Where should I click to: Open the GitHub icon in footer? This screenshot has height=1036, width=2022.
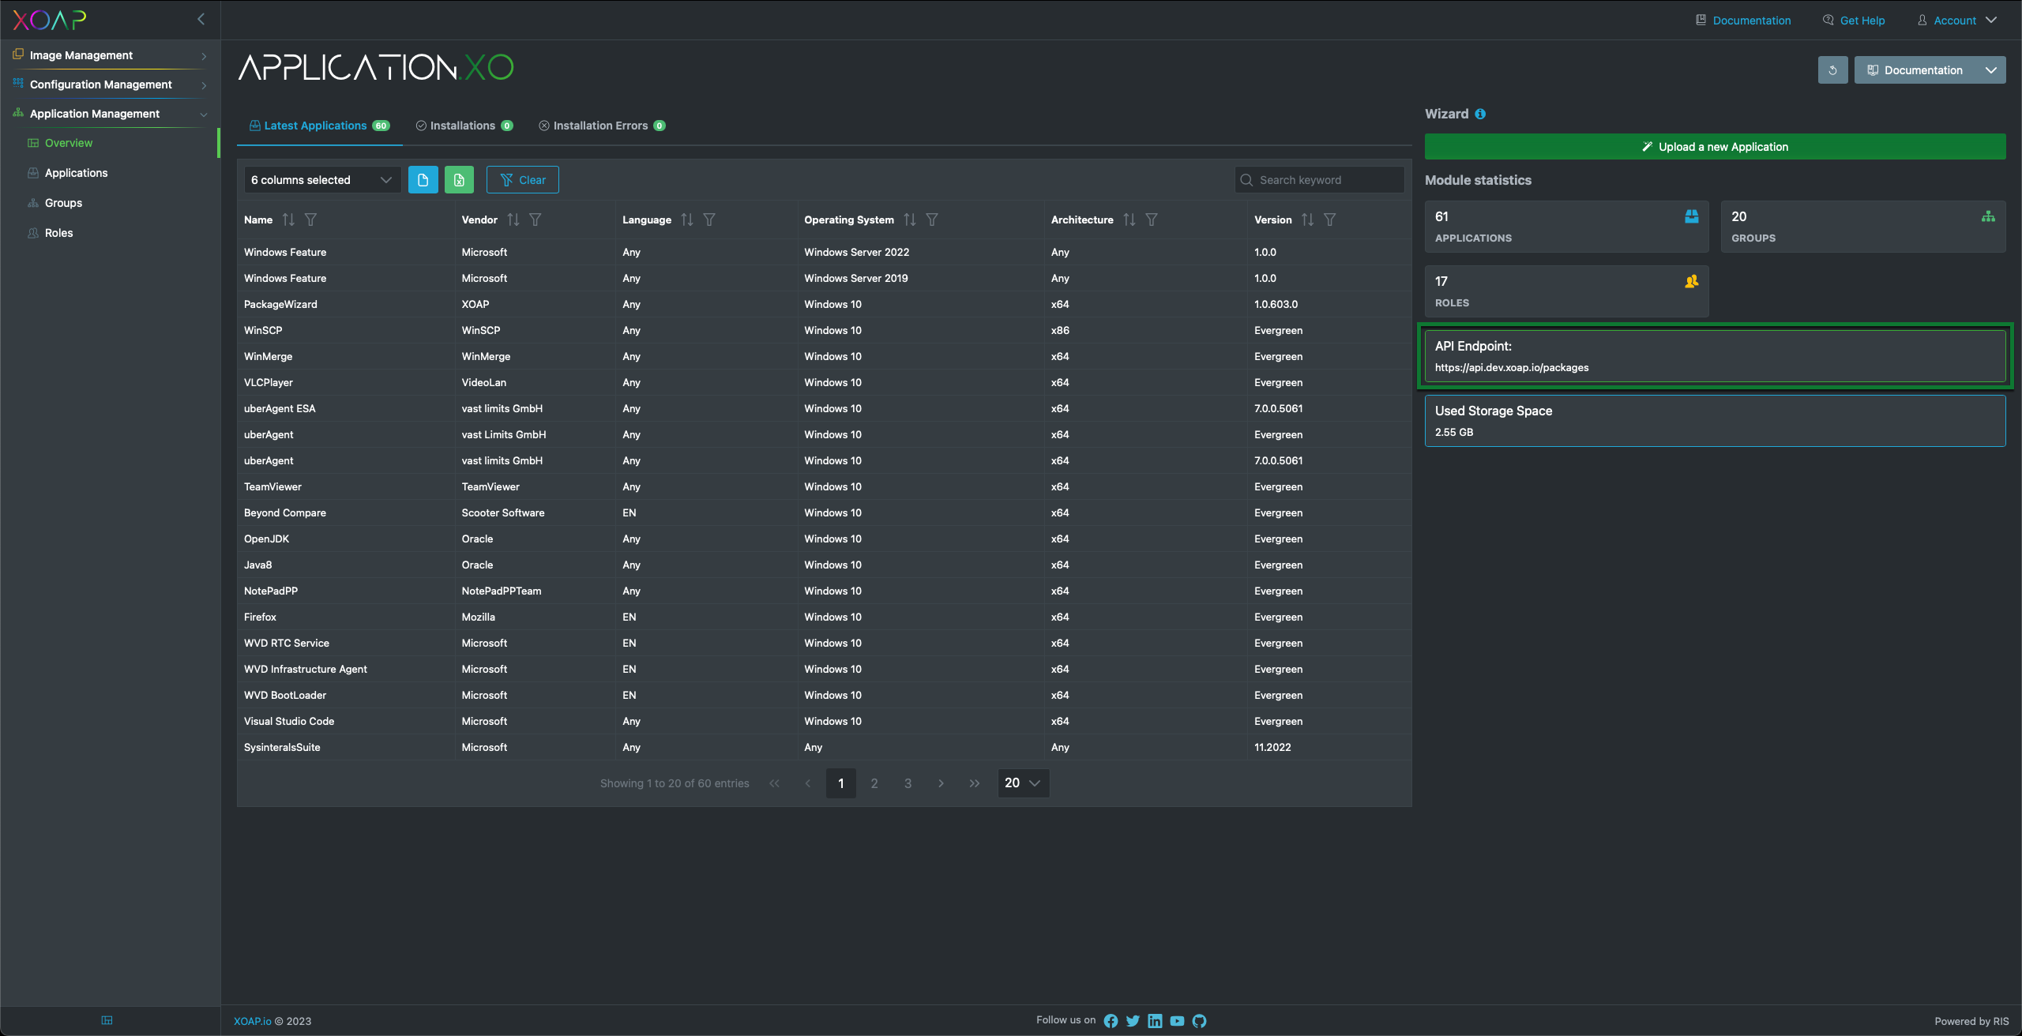point(1199,1021)
